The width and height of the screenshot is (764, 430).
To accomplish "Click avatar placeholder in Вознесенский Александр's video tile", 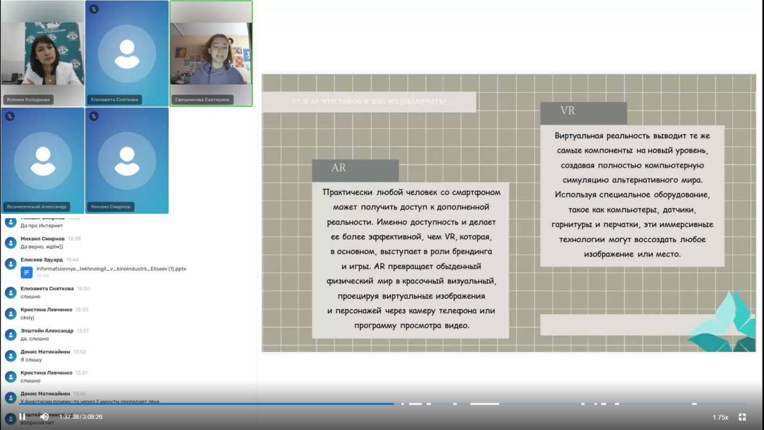I will pos(43,160).
